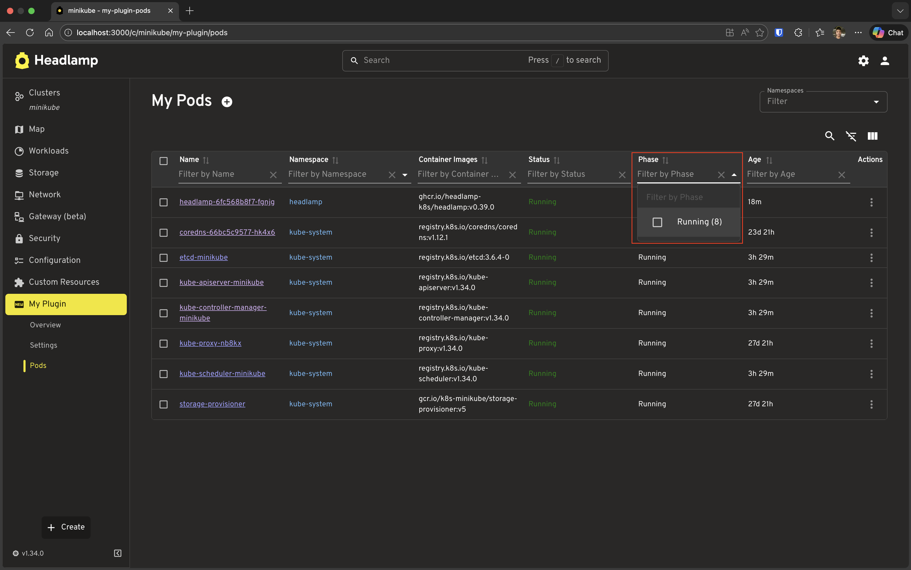Image resolution: width=911 pixels, height=570 pixels.
Task: Open the actions menu for etcd-minikube
Action: click(872, 258)
